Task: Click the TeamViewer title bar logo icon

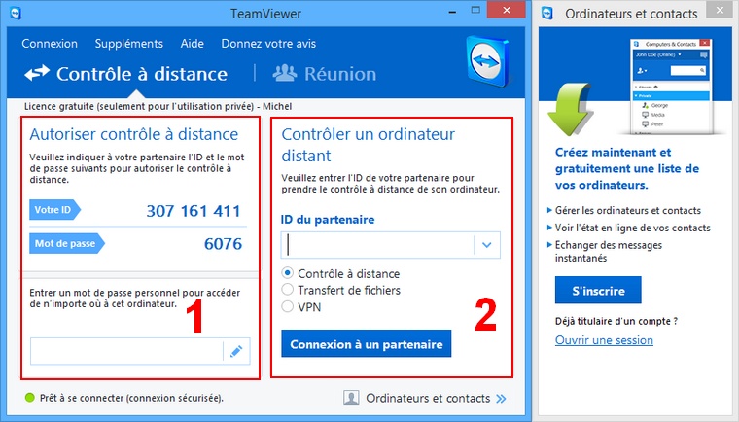Action: click(16, 13)
